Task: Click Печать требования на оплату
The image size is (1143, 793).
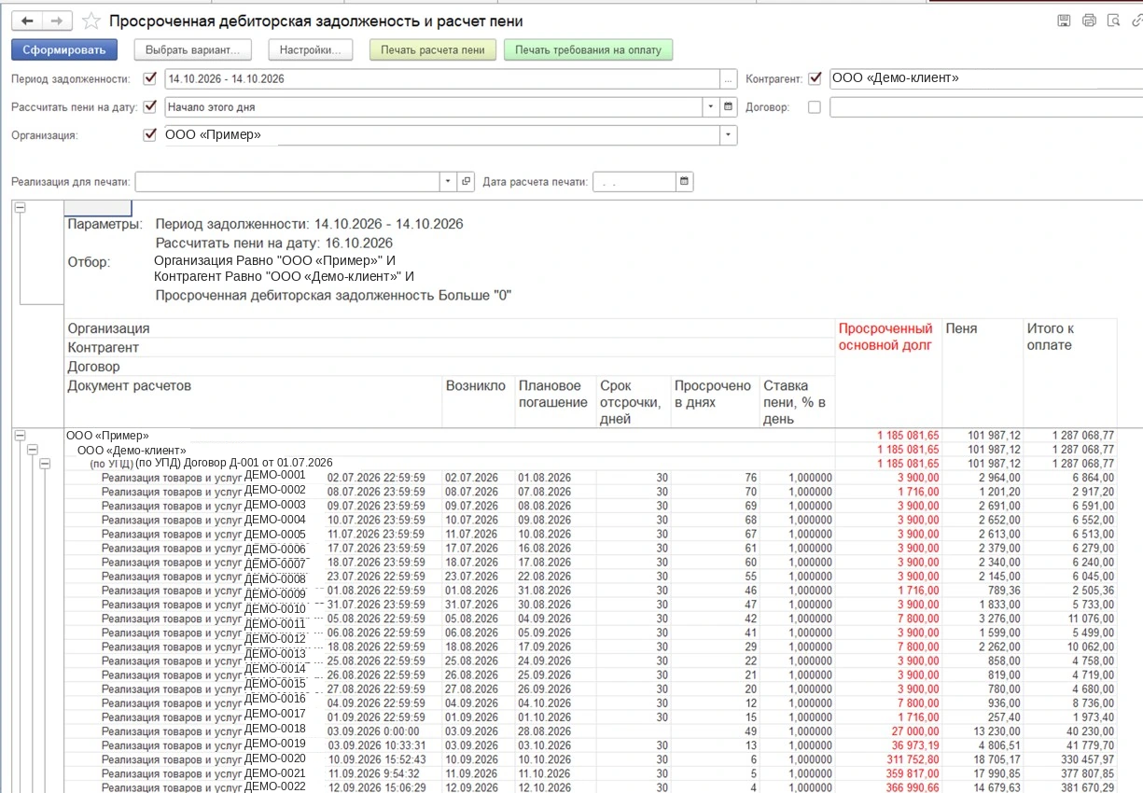Action: tap(589, 49)
